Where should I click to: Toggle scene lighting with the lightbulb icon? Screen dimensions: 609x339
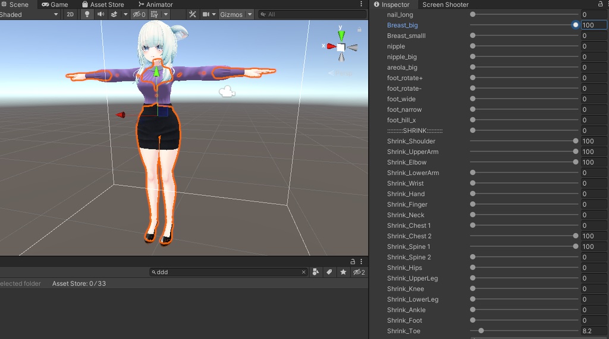click(x=87, y=14)
